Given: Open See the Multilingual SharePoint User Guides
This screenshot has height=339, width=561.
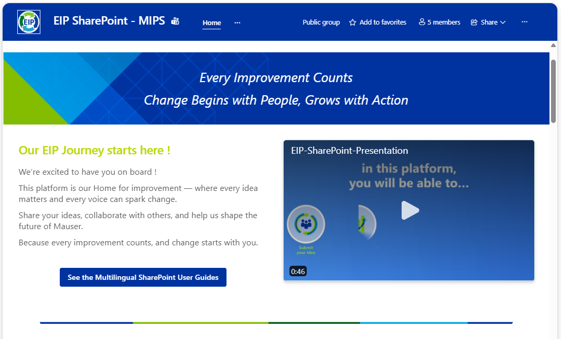Looking at the screenshot, I should [x=143, y=277].
